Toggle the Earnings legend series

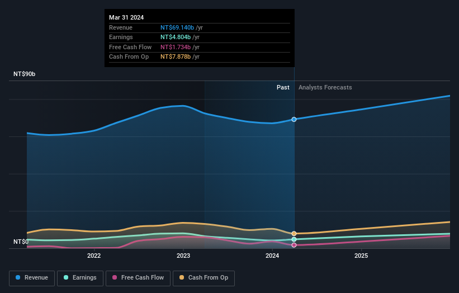click(80, 278)
